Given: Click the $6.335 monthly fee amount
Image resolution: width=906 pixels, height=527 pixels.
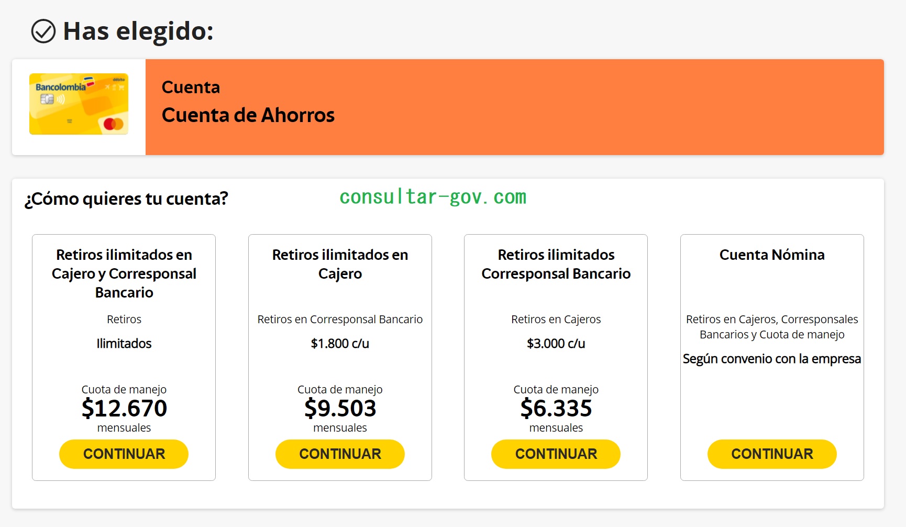Looking at the screenshot, I should tap(556, 408).
